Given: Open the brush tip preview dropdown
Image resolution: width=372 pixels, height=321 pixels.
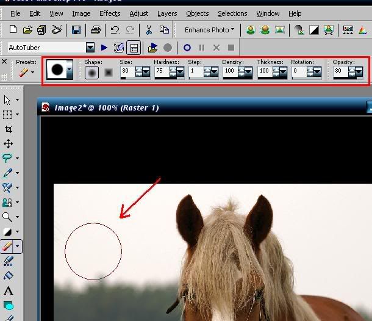Looking at the screenshot, I should [x=70, y=70].
